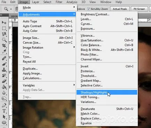Open the View menu
This screenshot has height=128, width=151.
93,2
